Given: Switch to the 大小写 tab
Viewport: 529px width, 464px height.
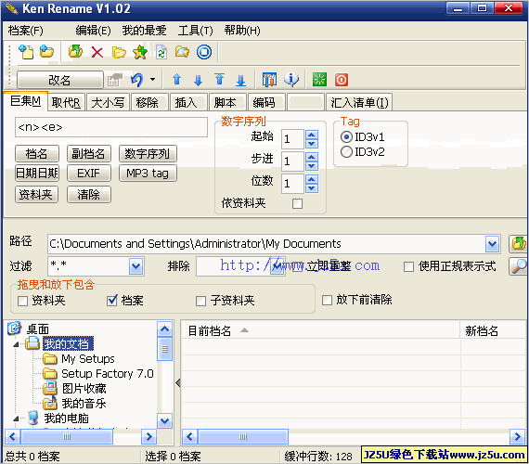Looking at the screenshot, I should pyautogui.click(x=108, y=103).
